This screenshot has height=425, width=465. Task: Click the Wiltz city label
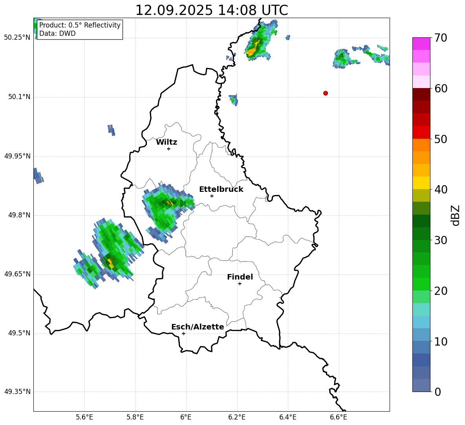[167, 142]
